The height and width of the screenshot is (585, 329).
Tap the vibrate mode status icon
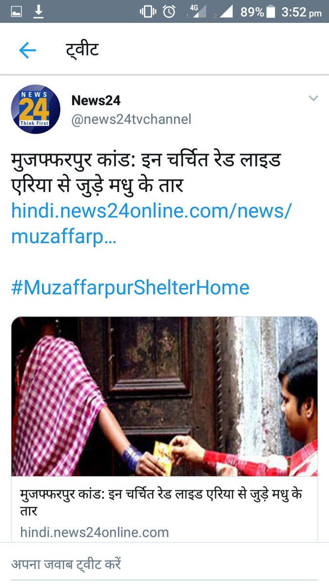pos(148,12)
